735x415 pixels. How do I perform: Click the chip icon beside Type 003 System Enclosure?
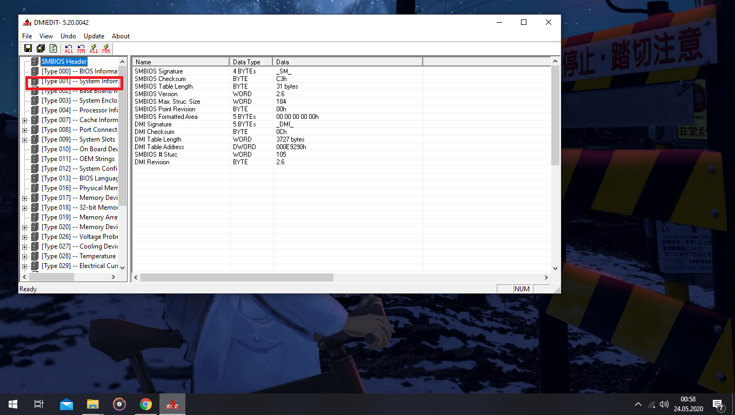tap(35, 101)
